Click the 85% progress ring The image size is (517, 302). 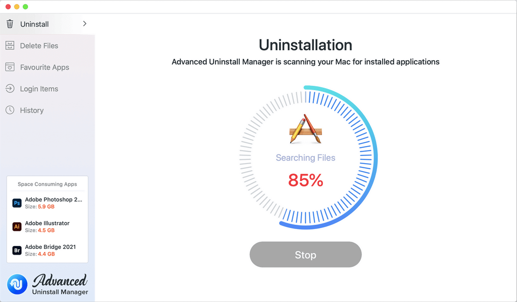pos(306,180)
